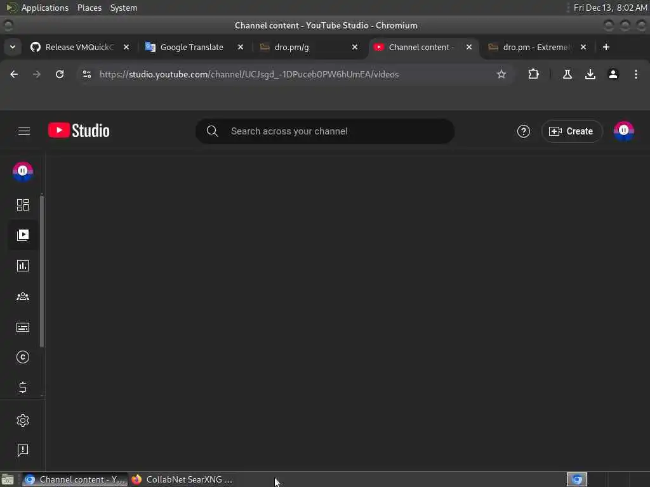Click the show desktop icon in the taskbar

[8, 479]
